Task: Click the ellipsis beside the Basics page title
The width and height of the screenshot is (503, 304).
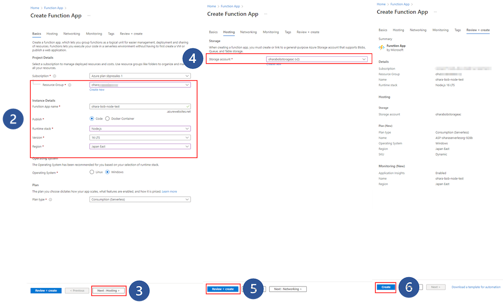Action: [x=89, y=16]
